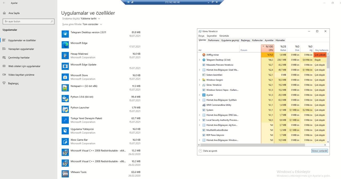Switch to the Ayrıntılar tab
341x179 pixels.
click(269, 40)
